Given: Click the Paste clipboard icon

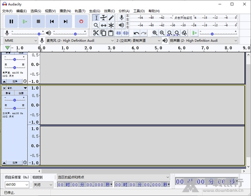Looking at the screenshot, I should click(x=111, y=33).
